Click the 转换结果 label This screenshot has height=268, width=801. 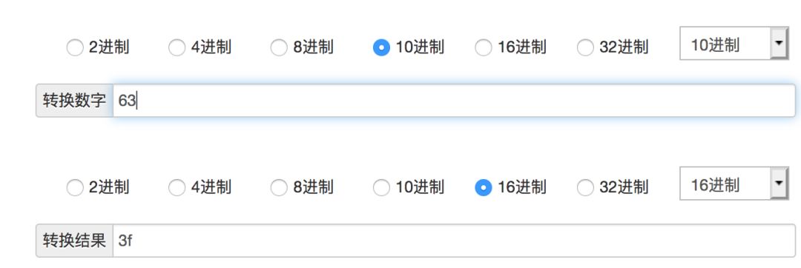[75, 241]
